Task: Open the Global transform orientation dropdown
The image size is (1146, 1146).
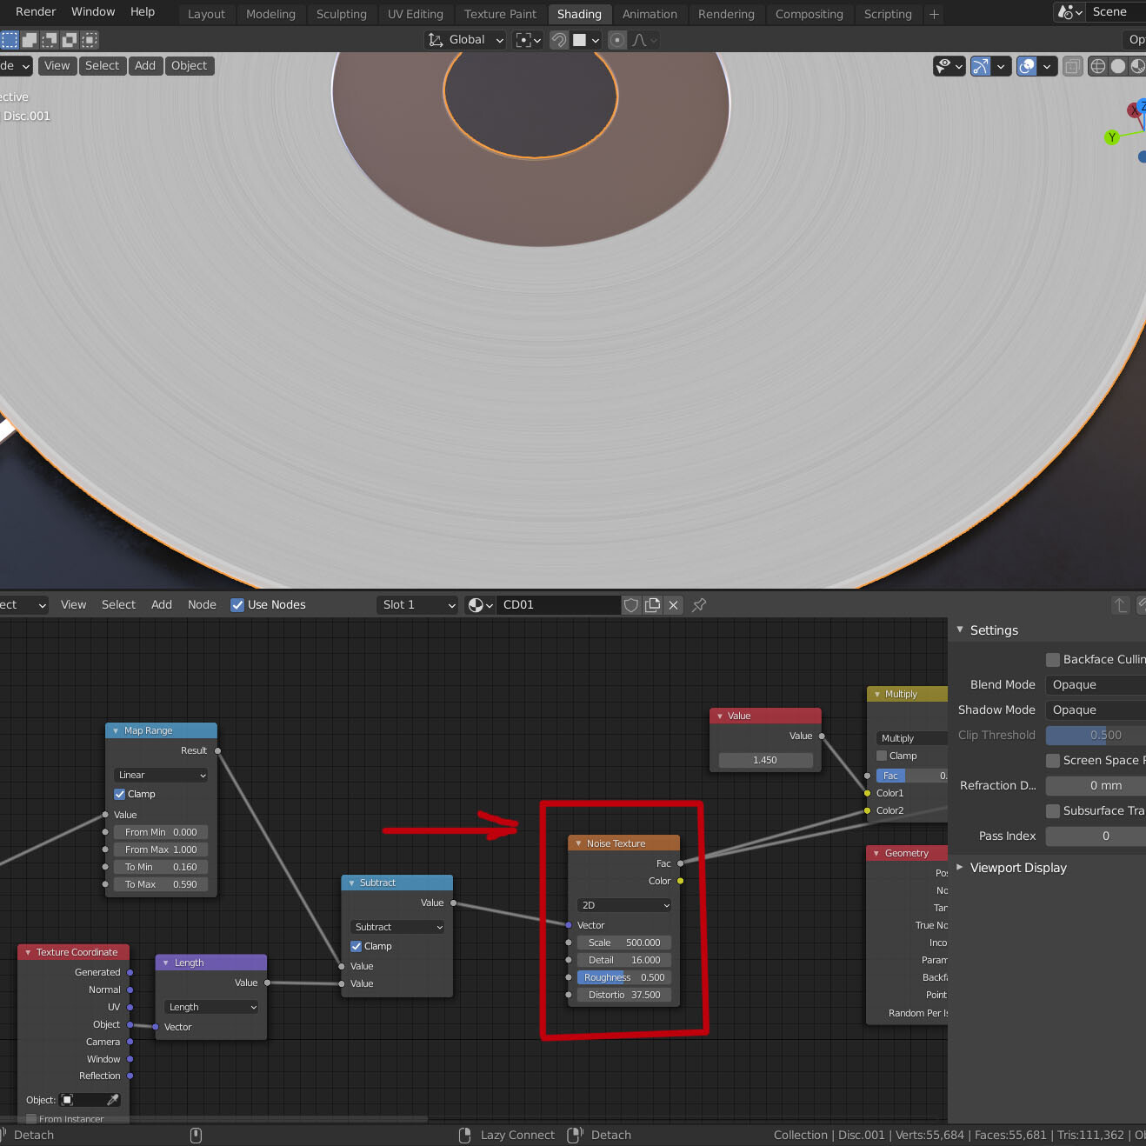Action: tap(465, 40)
